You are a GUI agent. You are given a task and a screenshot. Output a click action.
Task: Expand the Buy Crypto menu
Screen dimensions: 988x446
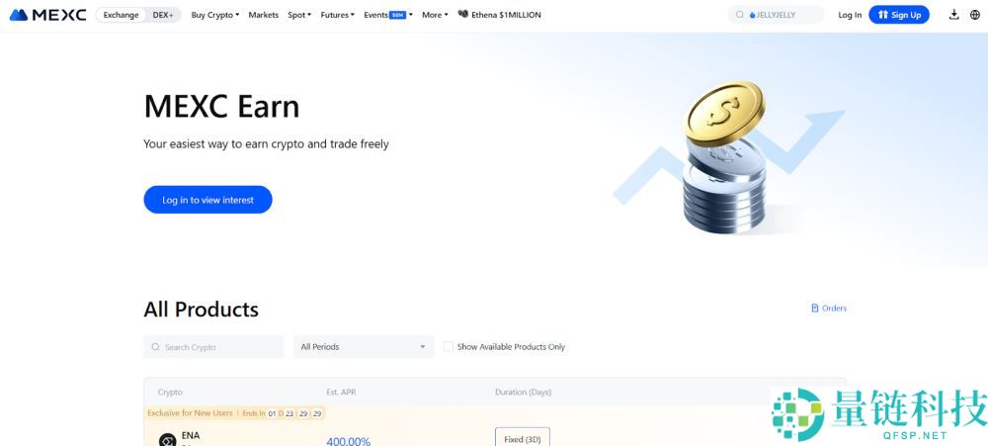214,15
